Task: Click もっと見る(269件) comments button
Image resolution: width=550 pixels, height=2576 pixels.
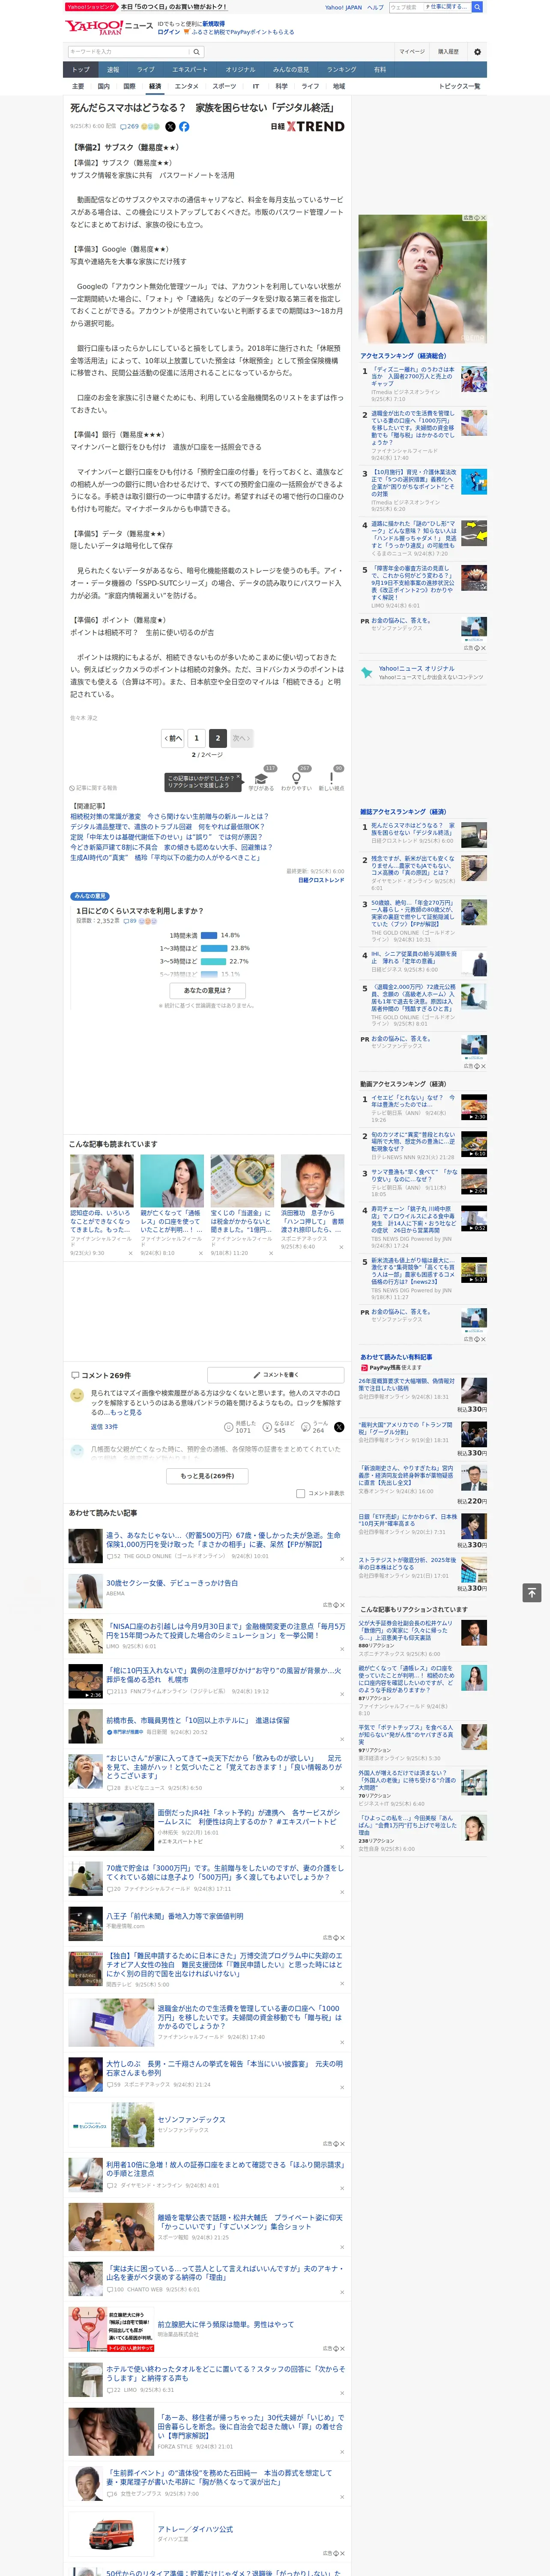Action: point(208,1476)
